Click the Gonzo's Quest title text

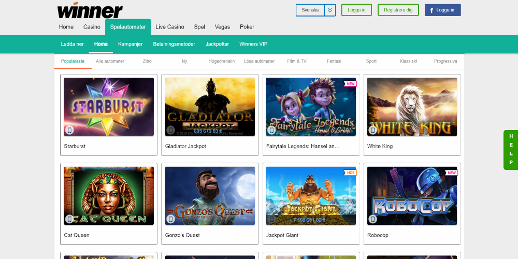(182, 235)
